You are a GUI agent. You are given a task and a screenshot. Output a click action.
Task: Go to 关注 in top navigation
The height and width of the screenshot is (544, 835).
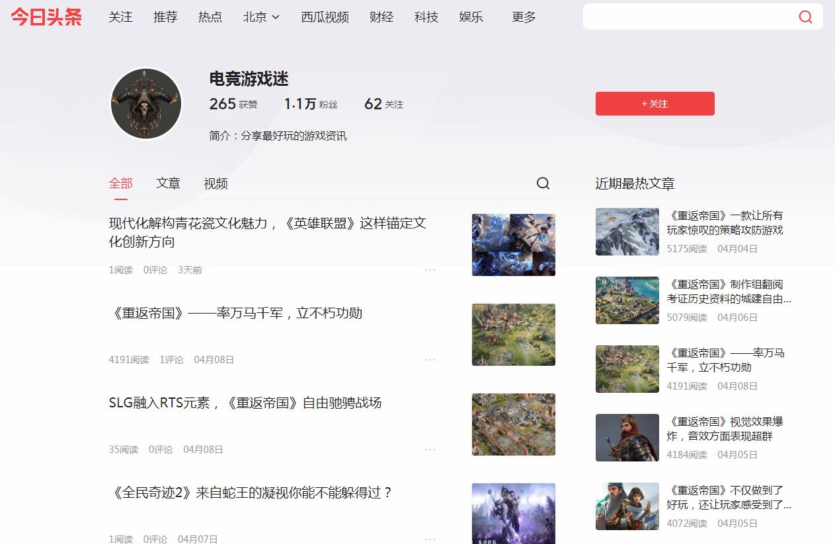pos(120,17)
